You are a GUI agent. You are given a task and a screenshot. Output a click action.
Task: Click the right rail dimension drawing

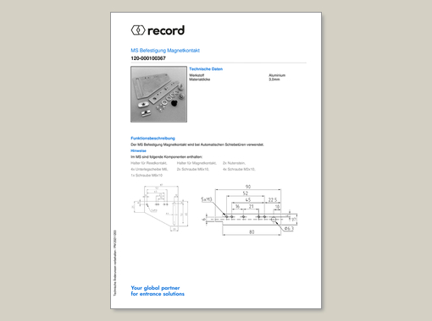pos(250,209)
